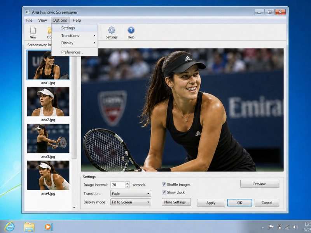Show hidden tray icons arrow

click(263, 227)
